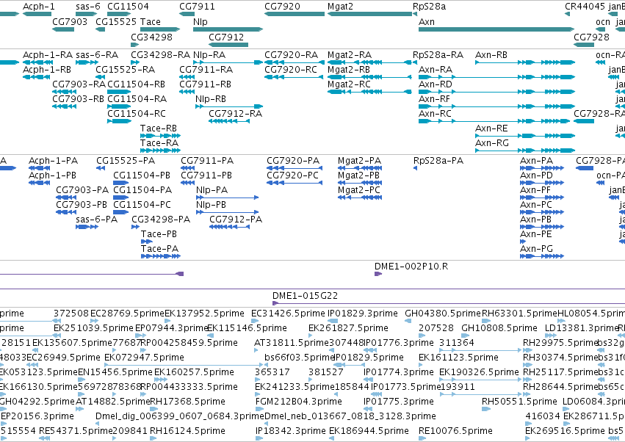The width and height of the screenshot is (625, 442).
Task: Select the CG7912-PA protein label
Action: (236, 220)
